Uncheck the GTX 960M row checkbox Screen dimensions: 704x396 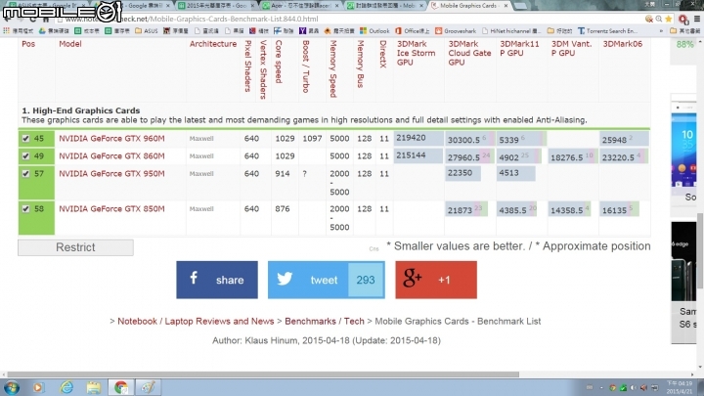(x=25, y=138)
